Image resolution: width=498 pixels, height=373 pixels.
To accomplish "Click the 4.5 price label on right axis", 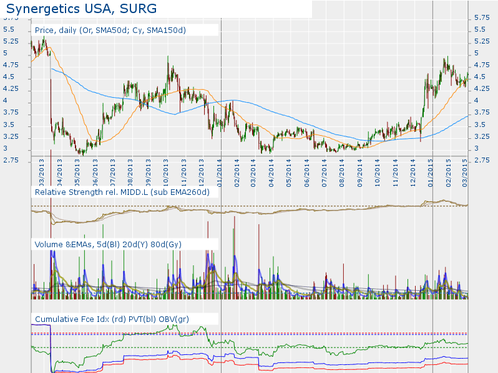I will point(479,77).
